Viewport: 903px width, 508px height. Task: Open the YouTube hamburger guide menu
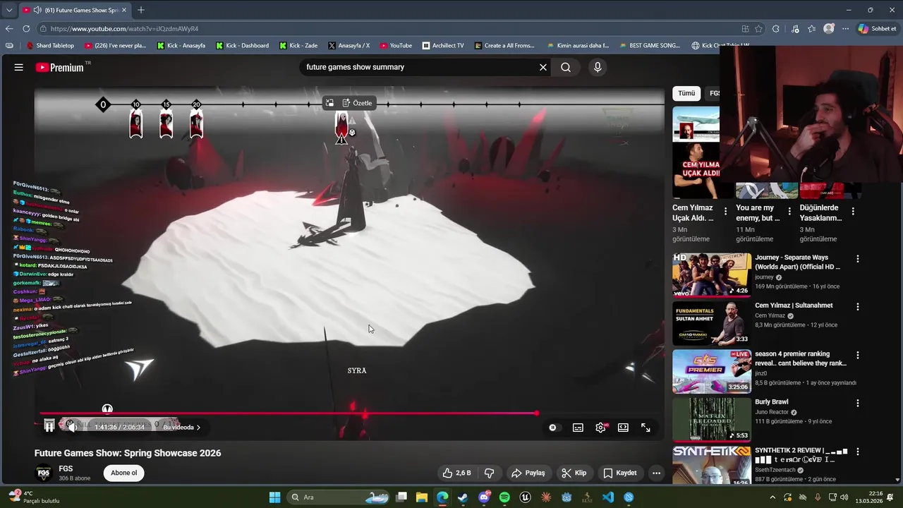point(19,67)
